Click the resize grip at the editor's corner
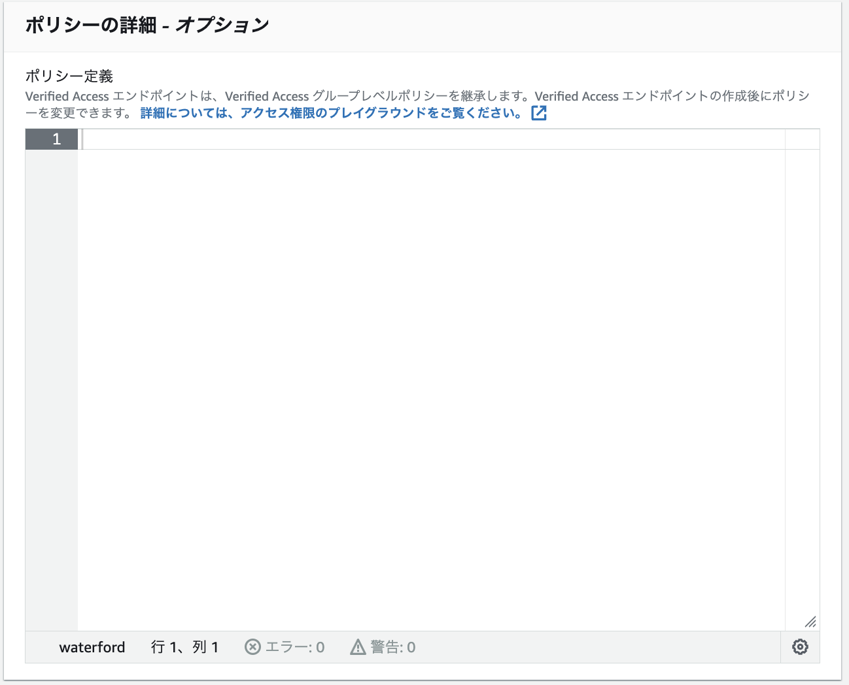Viewport: 849px width, 685px height. tap(810, 622)
